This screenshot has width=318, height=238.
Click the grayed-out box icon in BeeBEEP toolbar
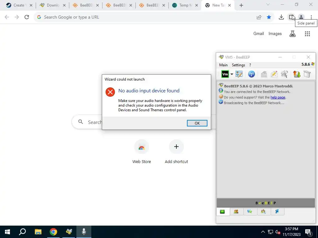point(307,74)
